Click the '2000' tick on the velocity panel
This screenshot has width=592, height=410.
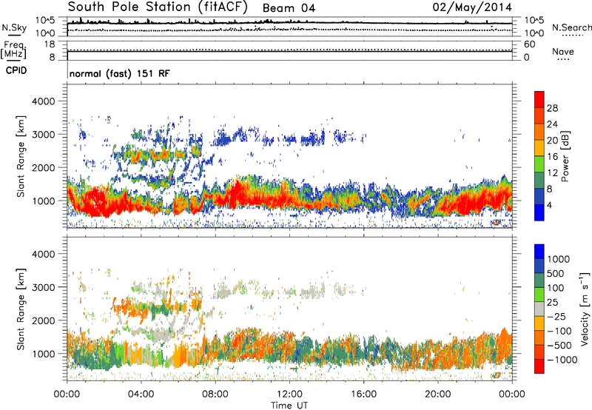point(43,320)
